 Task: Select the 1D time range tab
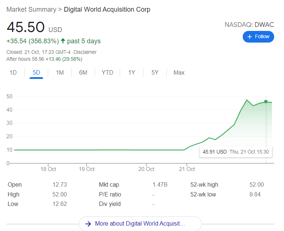13,72
